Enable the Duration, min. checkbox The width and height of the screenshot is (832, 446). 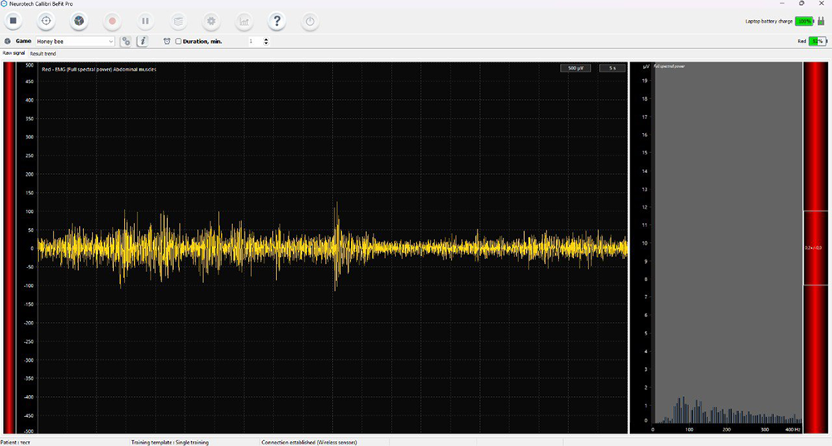pos(178,42)
